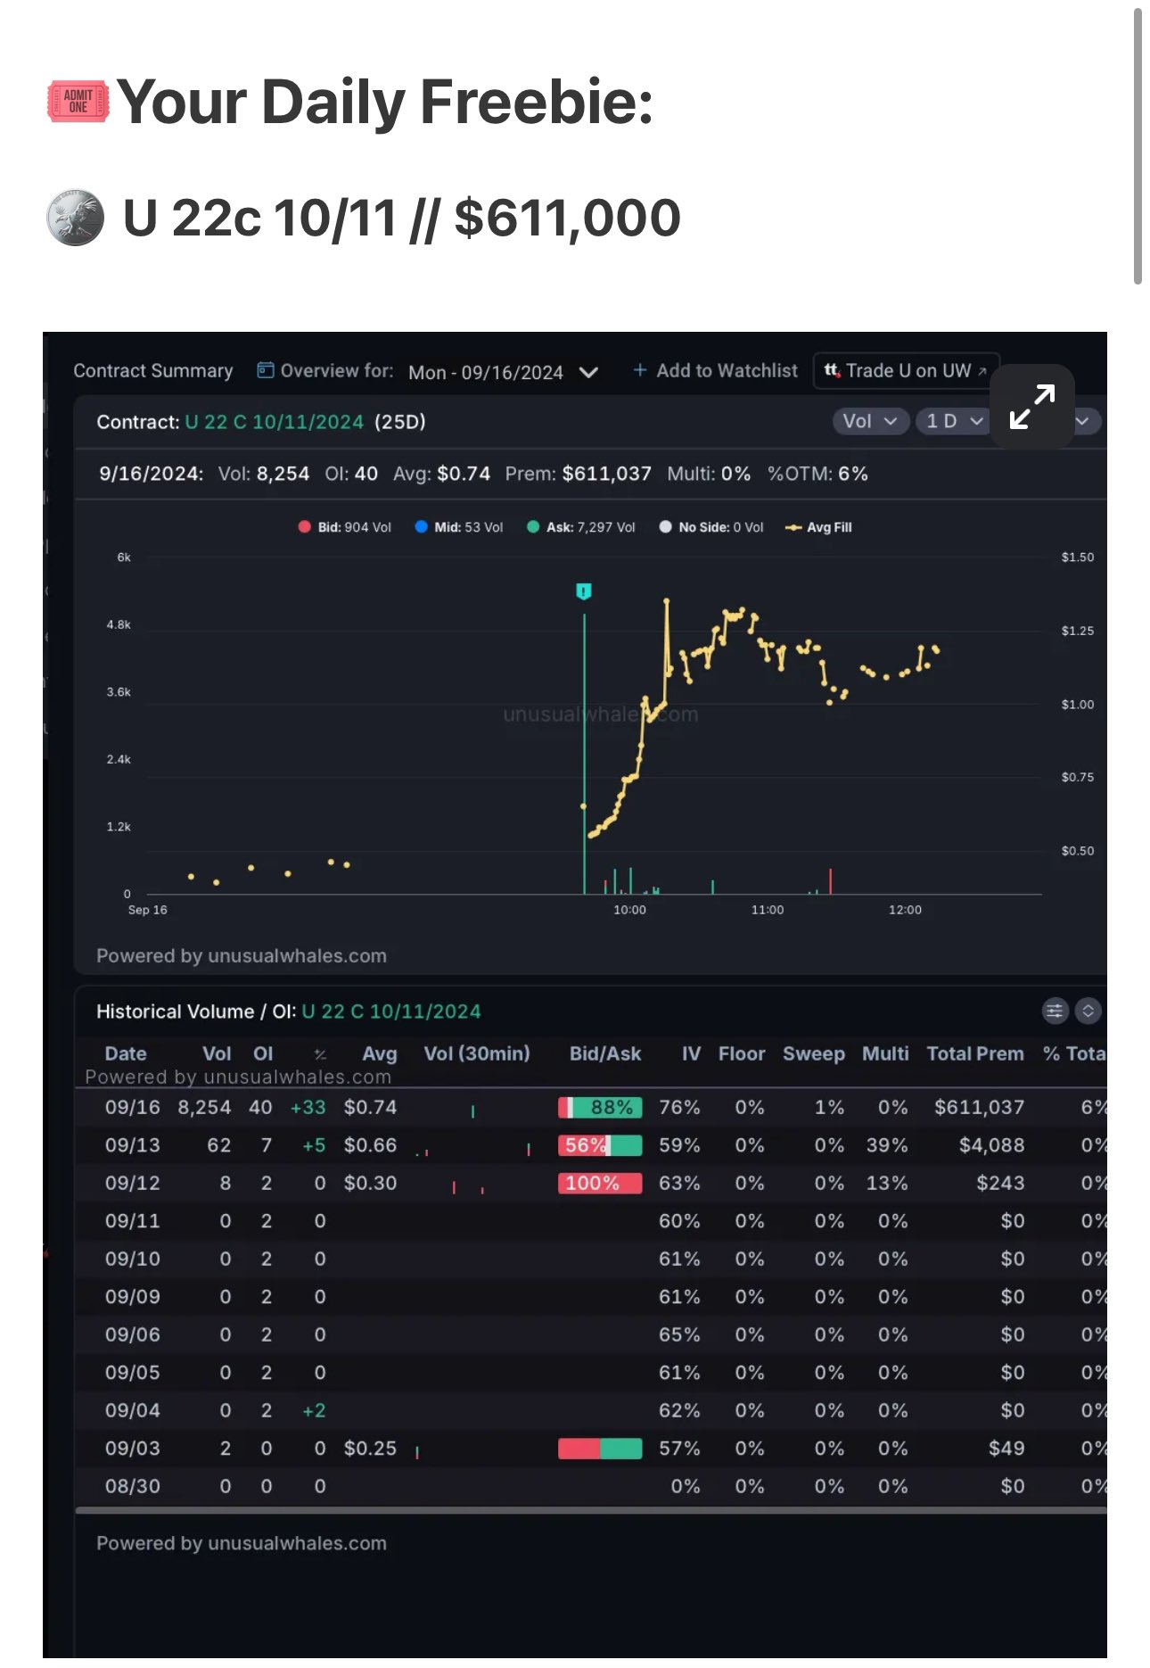Click the +33 OI change value
Screen dimensions: 1150x1668
(308, 1107)
